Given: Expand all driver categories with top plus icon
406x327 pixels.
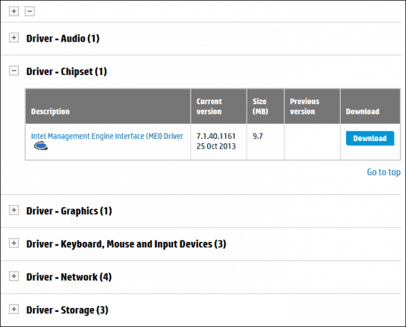Looking at the screenshot, I should [x=14, y=11].
